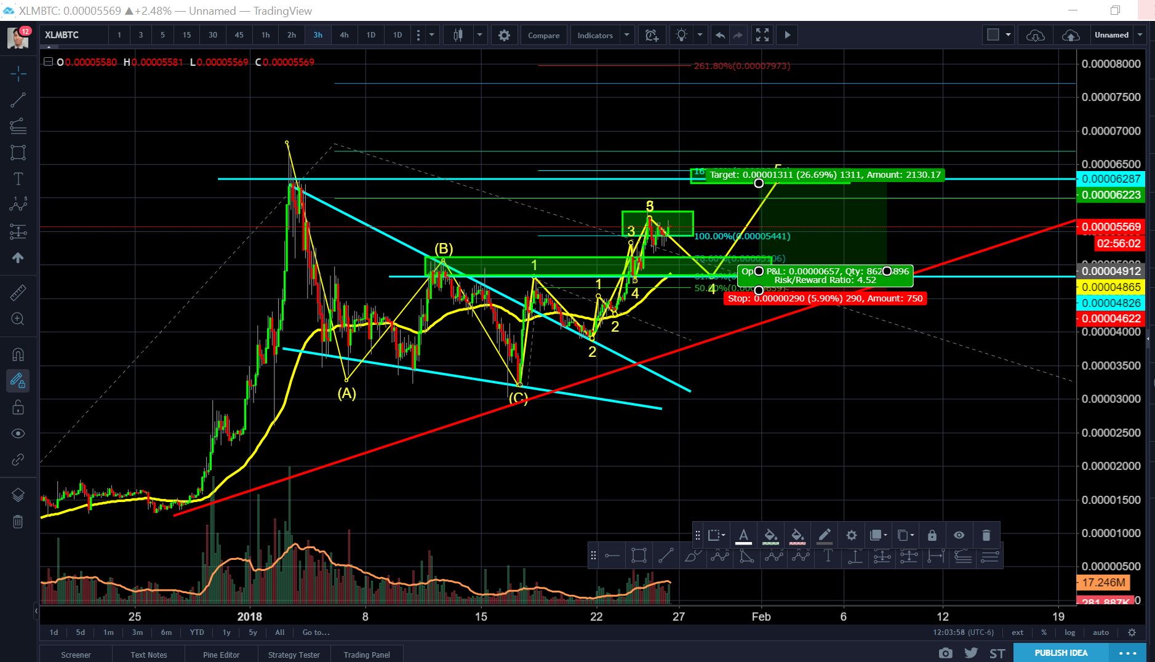Expand the Unnamed layout dropdown arrow
Screen dimensions: 1155x662
1140,35
